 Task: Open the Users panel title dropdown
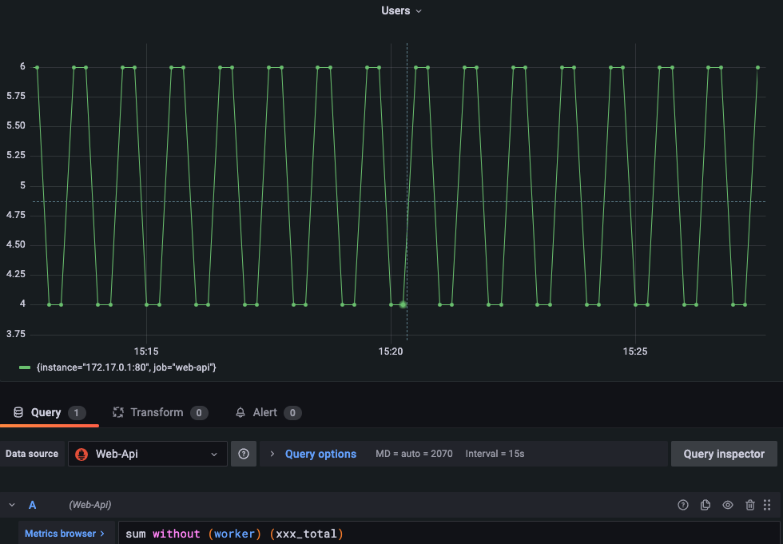[401, 10]
